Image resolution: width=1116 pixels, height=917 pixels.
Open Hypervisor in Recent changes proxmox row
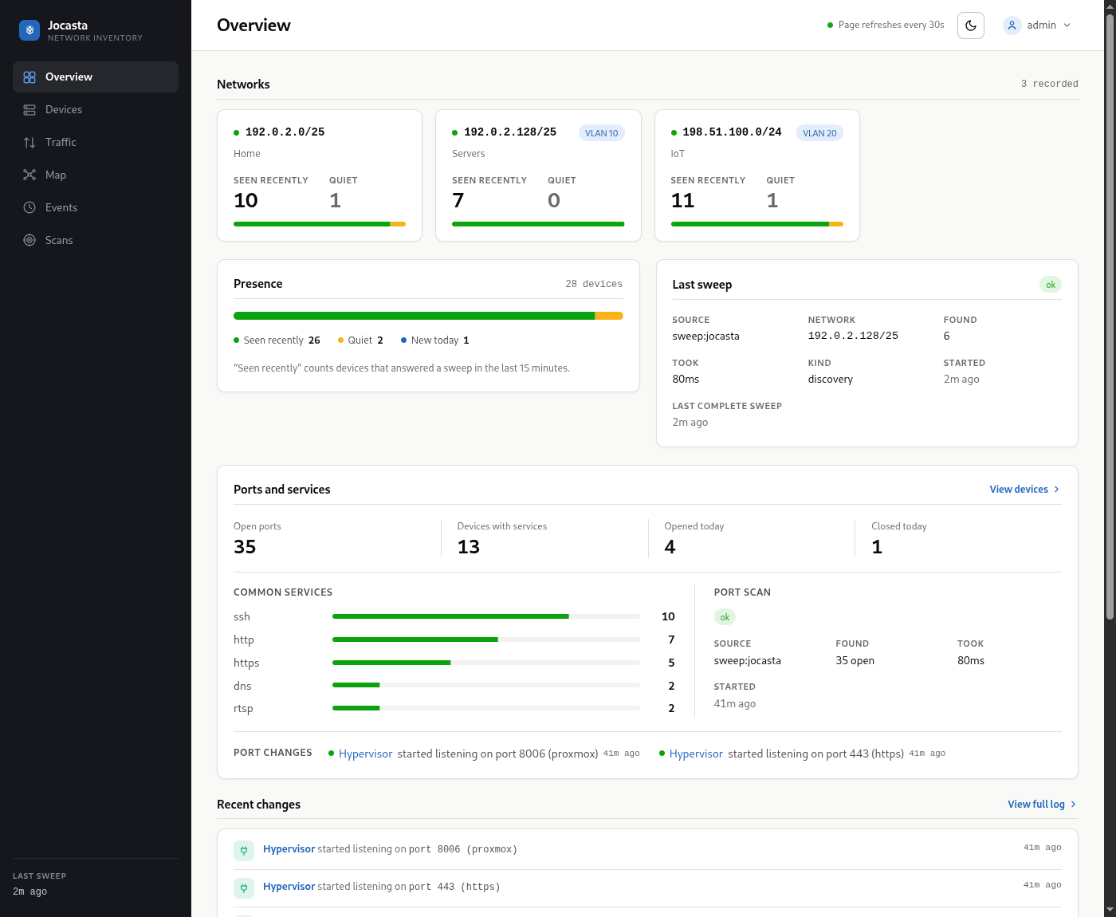pyautogui.click(x=289, y=849)
